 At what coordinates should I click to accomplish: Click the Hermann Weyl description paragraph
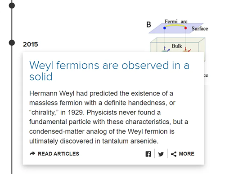(108, 117)
